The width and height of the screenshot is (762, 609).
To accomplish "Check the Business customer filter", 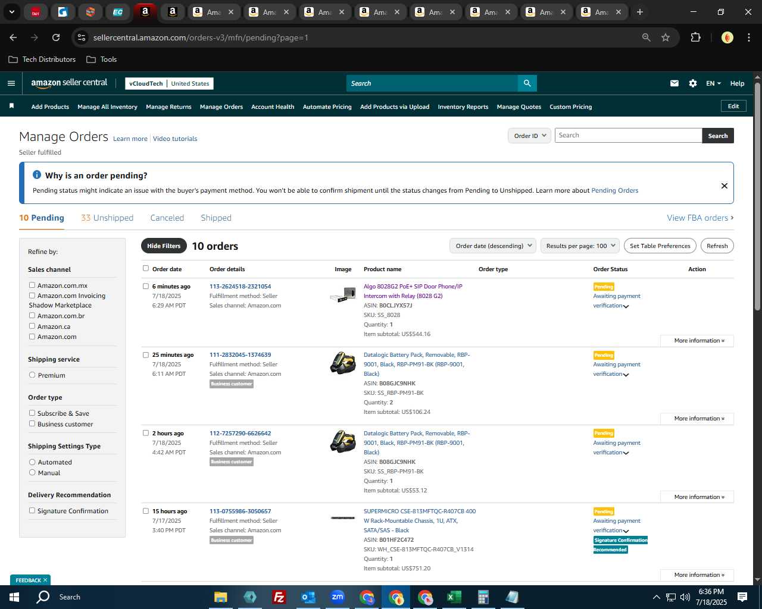I will pyautogui.click(x=32, y=423).
